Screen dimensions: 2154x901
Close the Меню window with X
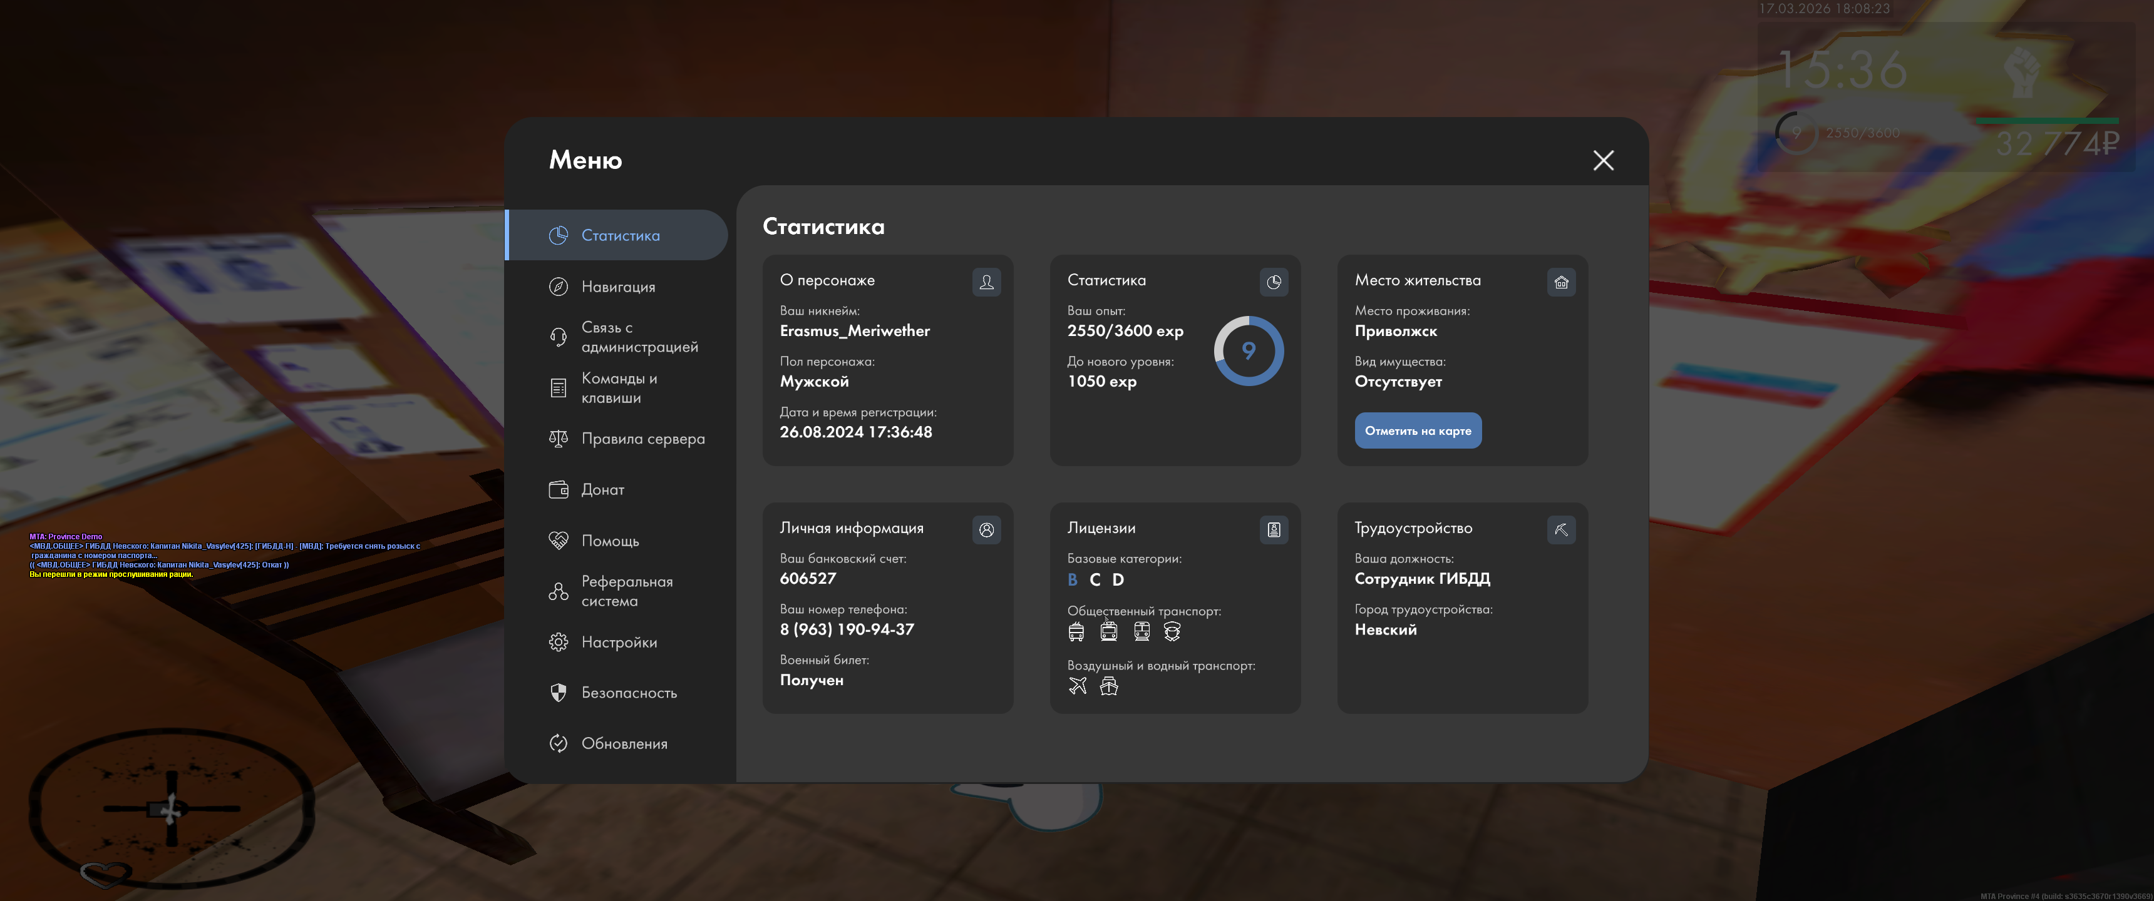(1602, 160)
